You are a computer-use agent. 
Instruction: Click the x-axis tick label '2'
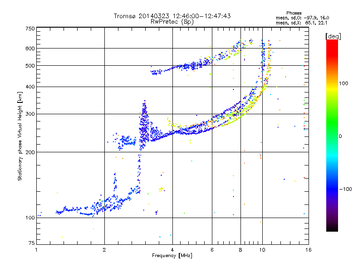pos(104,250)
